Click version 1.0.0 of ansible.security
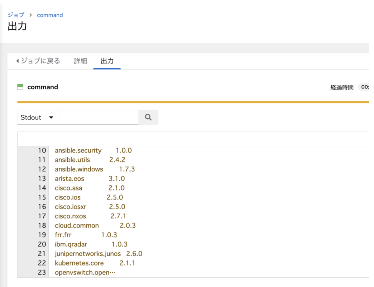Screen dimensions: 374x287 124,150
